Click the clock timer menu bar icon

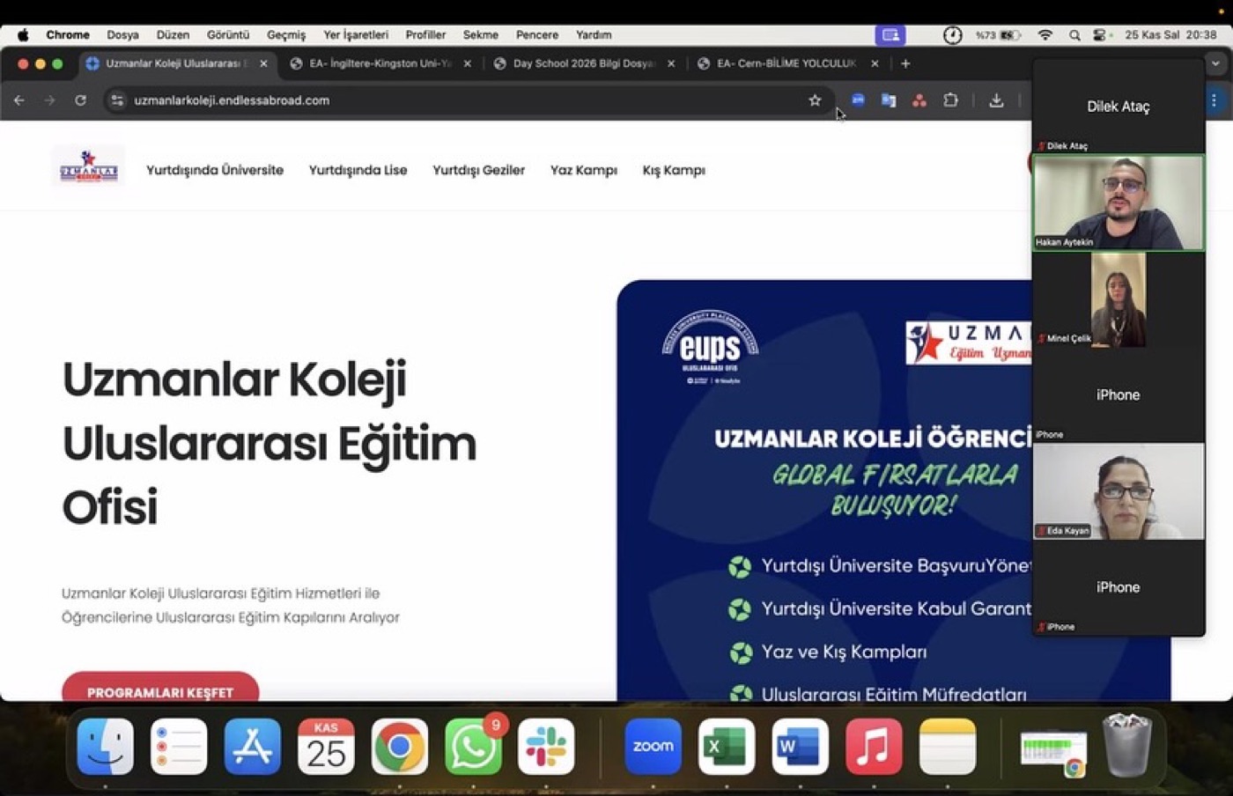[953, 35]
